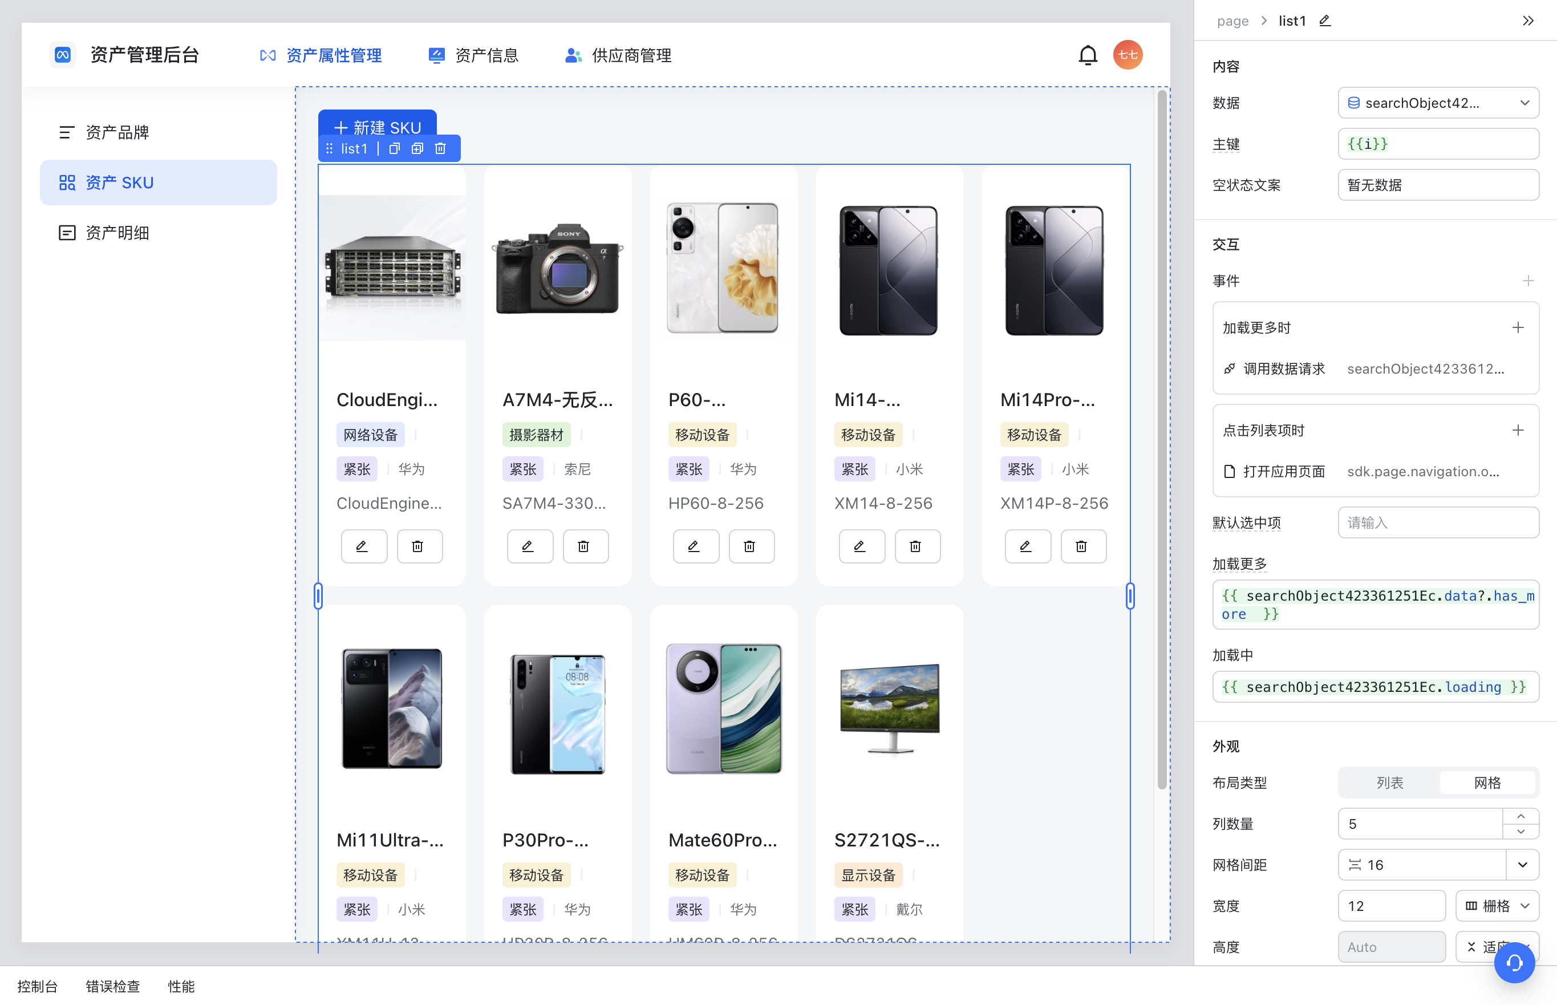Viewport: 1557px width, 1005px height.
Task: Click the delete icon in list1 toolbar
Action: pos(440,149)
